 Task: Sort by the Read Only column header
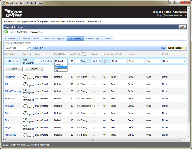click(x=60, y=54)
